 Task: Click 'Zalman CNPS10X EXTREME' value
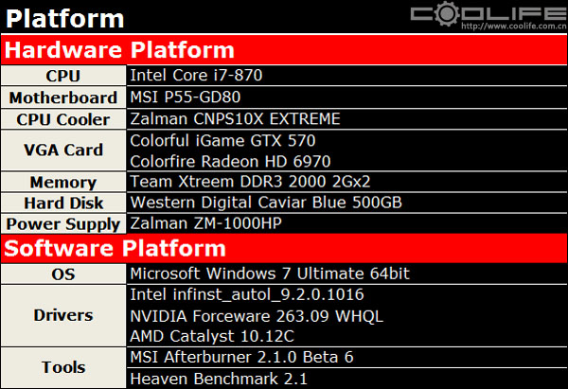click(235, 118)
